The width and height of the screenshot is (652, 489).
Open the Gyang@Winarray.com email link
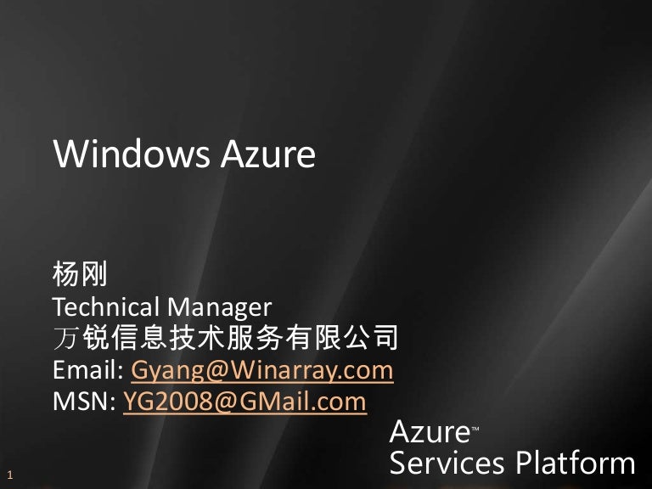262,369
